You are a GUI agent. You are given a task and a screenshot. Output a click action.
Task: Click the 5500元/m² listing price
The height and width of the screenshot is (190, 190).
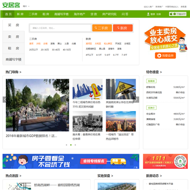pos(179,98)
